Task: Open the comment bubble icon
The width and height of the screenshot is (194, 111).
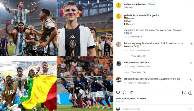Action: coord(124,92)
